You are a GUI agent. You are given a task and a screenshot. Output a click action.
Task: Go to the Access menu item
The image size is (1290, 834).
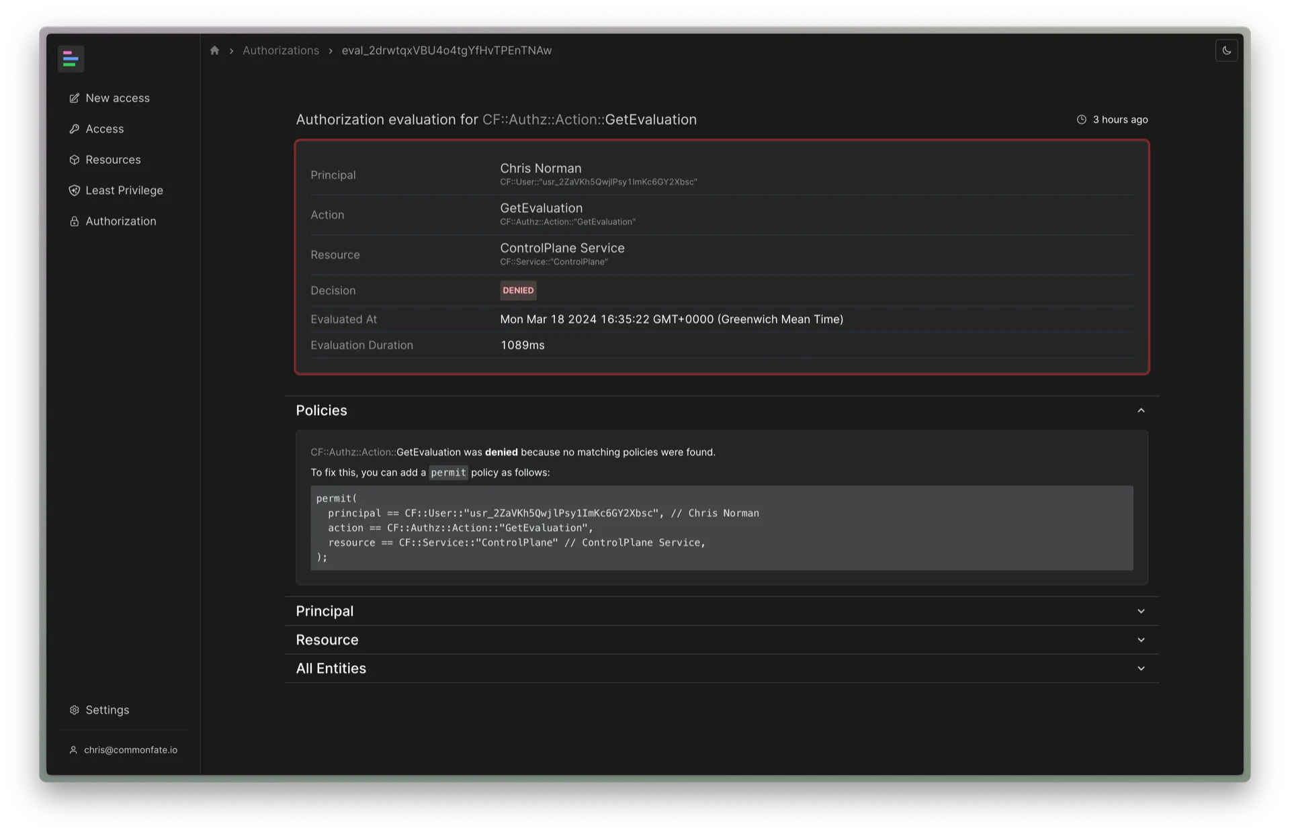tap(105, 129)
